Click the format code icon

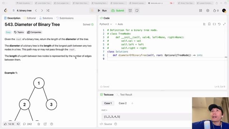point(204,24)
